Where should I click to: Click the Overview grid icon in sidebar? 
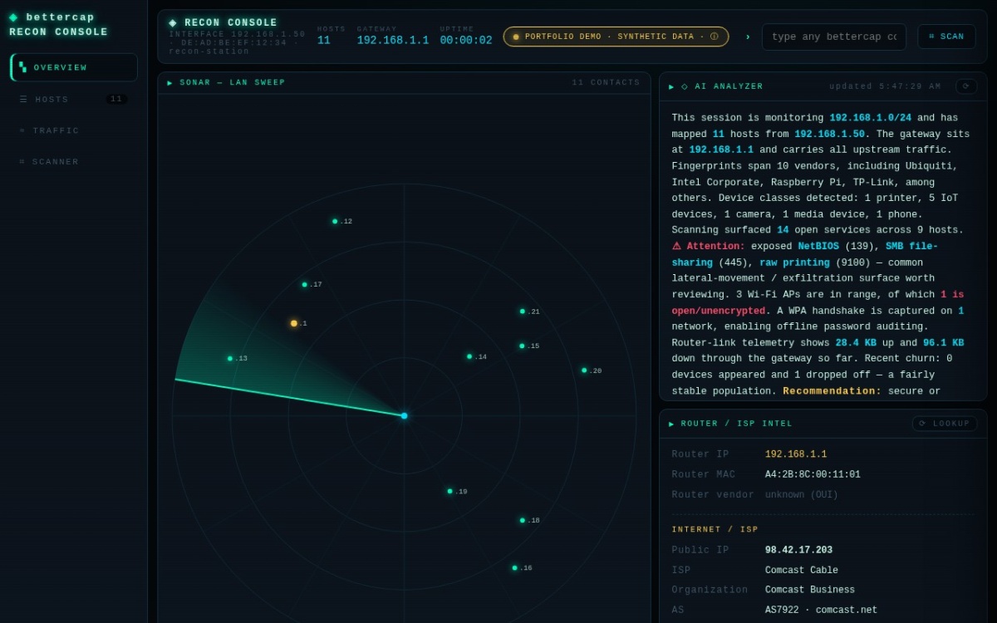23,67
